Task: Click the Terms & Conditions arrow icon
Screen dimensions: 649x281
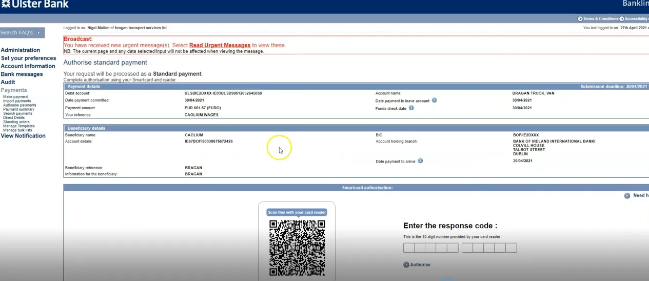Action: click(580, 18)
